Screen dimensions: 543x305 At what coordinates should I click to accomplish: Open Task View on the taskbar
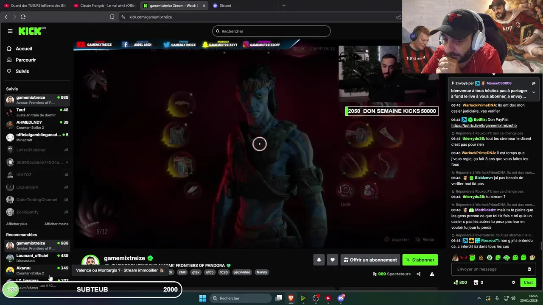(279, 298)
